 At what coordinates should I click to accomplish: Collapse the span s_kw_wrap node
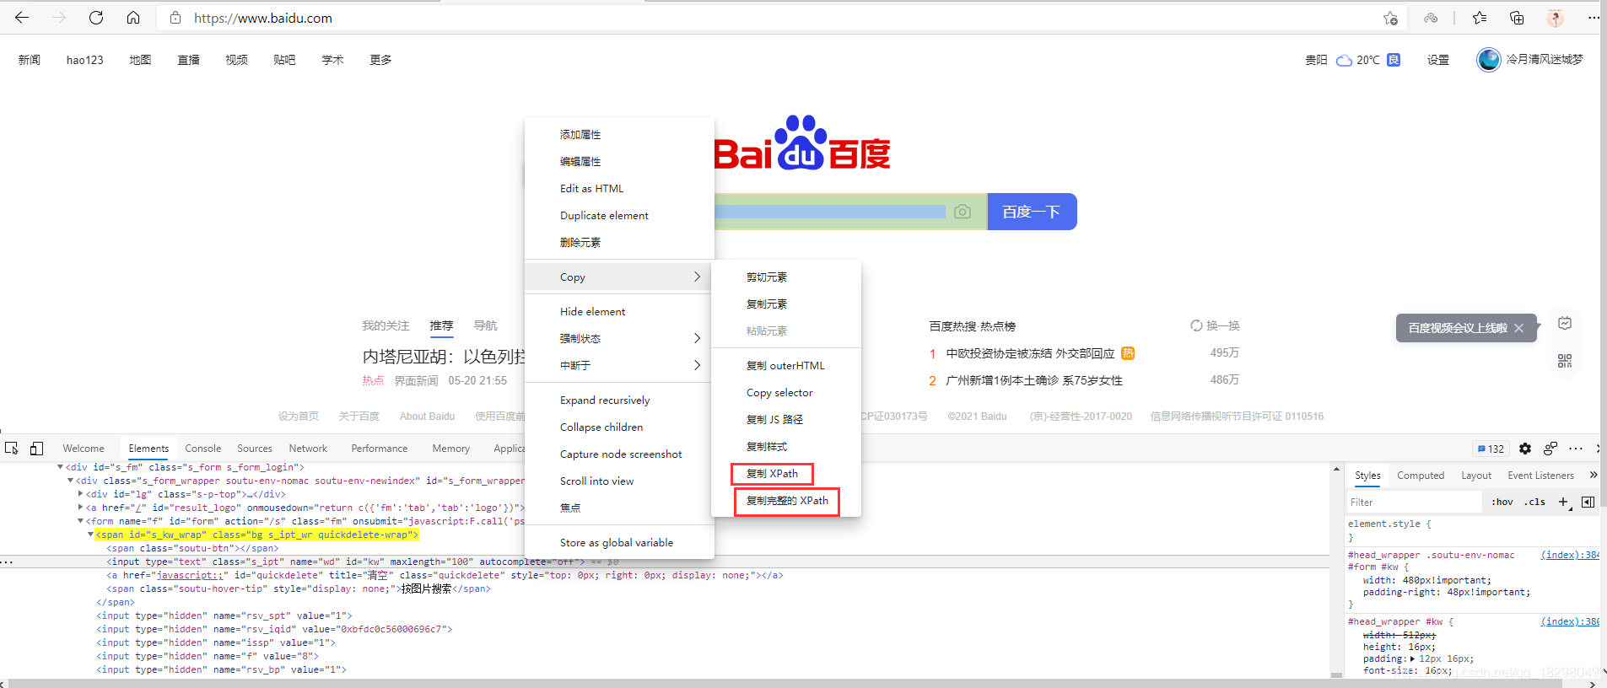(x=90, y=535)
